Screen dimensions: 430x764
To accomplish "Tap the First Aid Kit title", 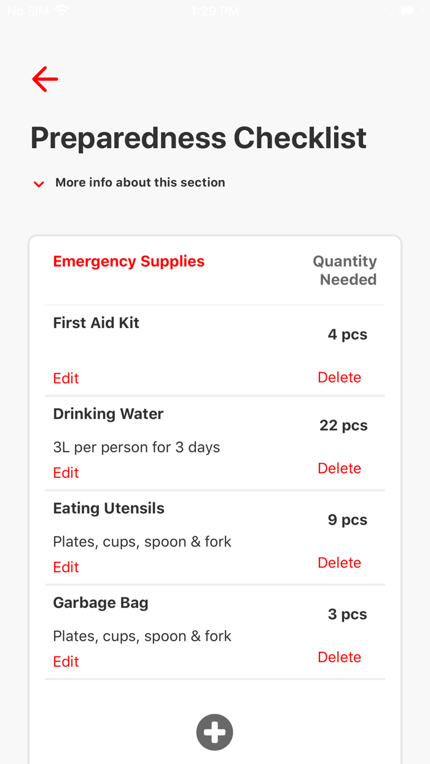I will 96,322.
